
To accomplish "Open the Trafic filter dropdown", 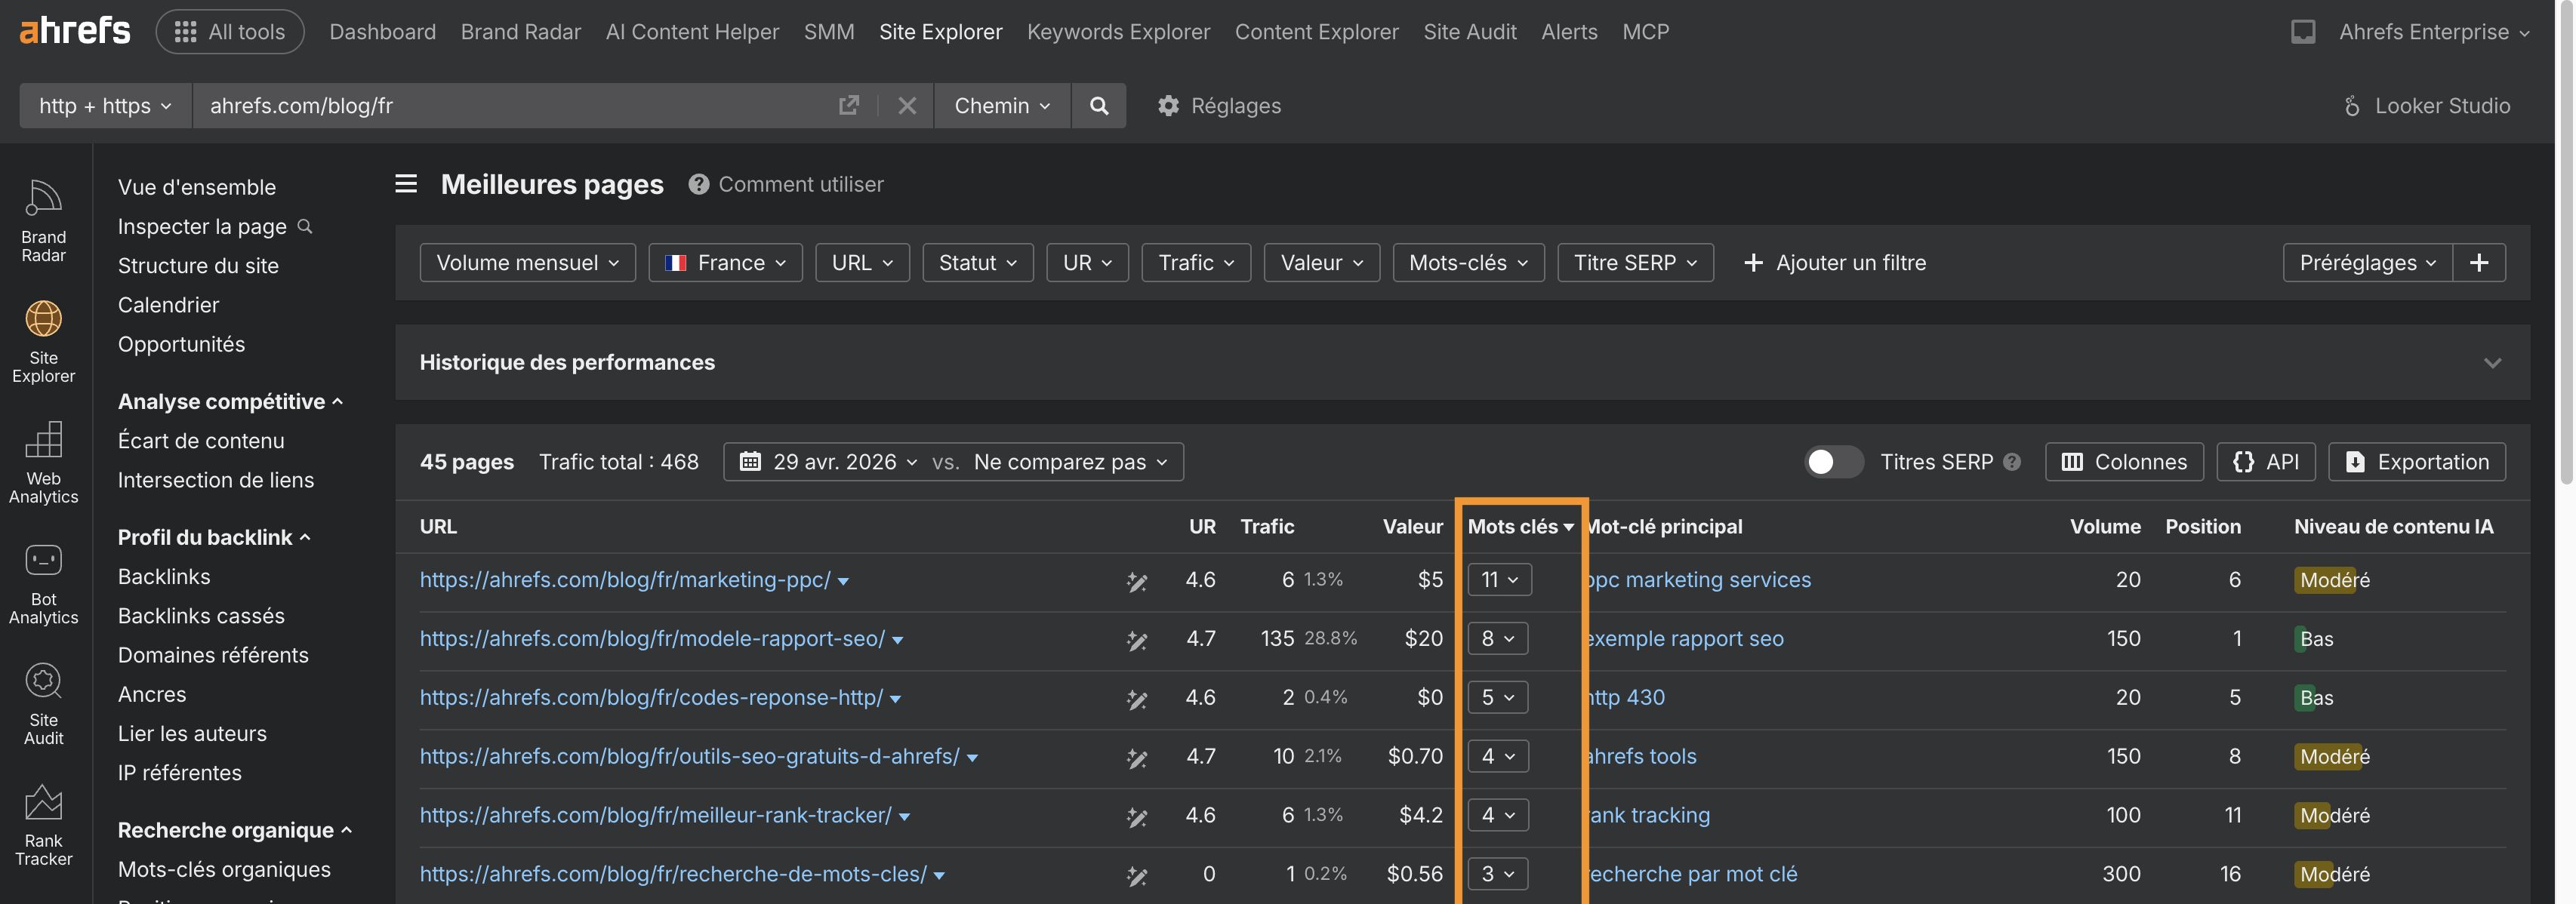I will (1196, 262).
